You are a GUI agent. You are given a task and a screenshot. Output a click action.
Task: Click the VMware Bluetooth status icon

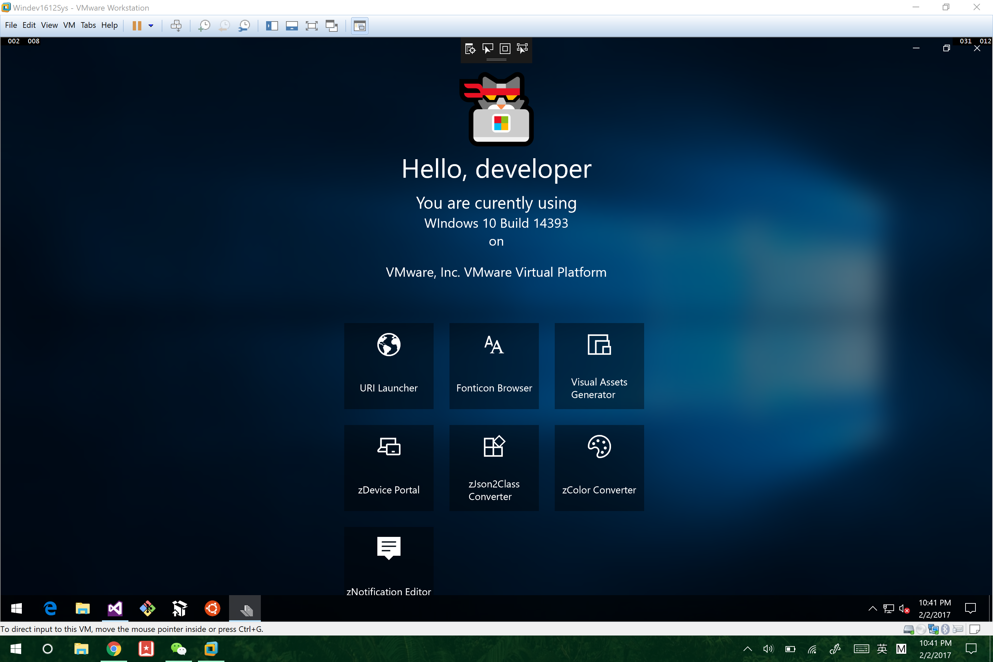click(x=945, y=630)
